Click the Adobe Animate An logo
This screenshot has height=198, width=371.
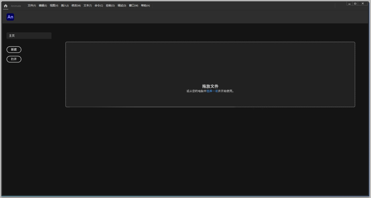10,17
